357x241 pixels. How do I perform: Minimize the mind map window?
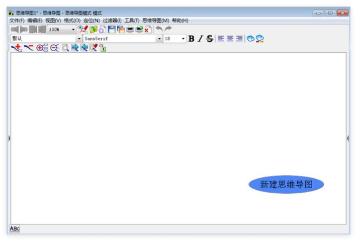click(318, 13)
